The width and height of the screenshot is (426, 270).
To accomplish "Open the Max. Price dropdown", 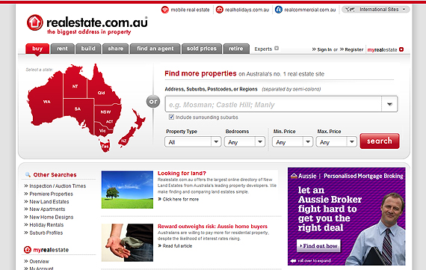I will pyautogui.click(x=336, y=142).
